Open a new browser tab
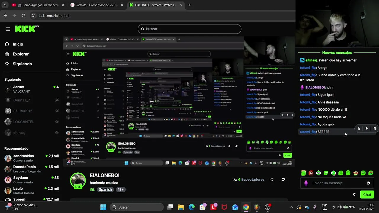 coord(190,5)
